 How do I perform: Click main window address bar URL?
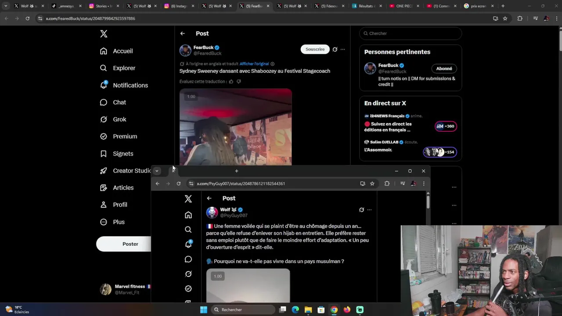point(90,18)
